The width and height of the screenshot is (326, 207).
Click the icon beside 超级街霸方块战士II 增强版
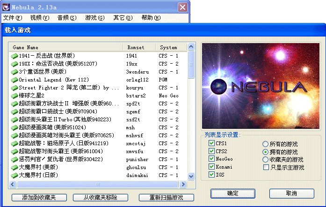14,103
